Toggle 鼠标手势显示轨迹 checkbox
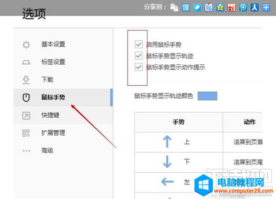 [138, 56]
